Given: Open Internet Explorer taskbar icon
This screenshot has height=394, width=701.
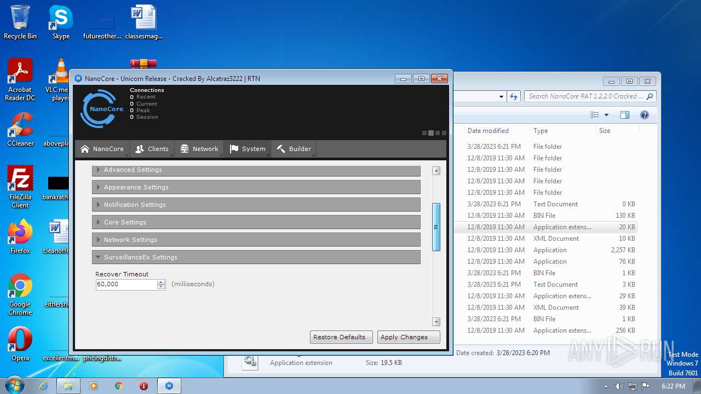Looking at the screenshot, I should tap(44, 386).
